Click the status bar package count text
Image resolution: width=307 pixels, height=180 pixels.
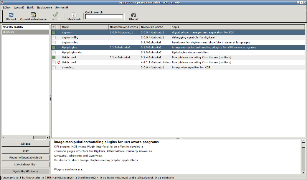(87, 178)
